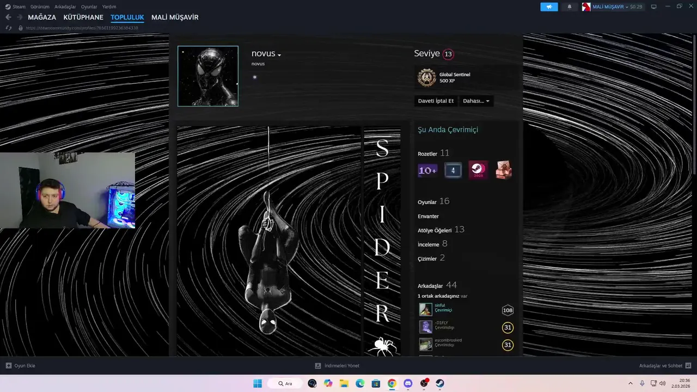Go to the KÜTÜPHANE tab

[83, 17]
